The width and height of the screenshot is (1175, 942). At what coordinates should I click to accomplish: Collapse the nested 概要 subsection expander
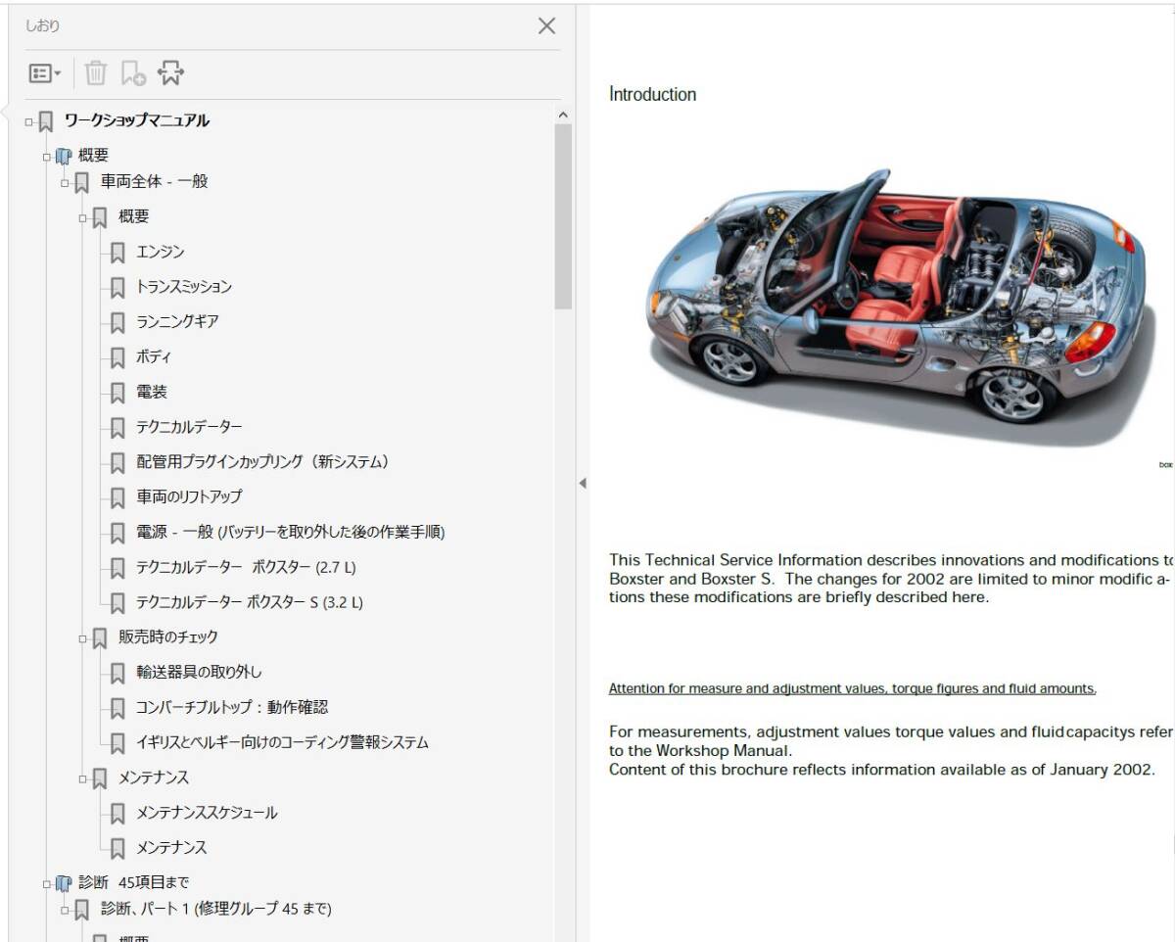[83, 217]
